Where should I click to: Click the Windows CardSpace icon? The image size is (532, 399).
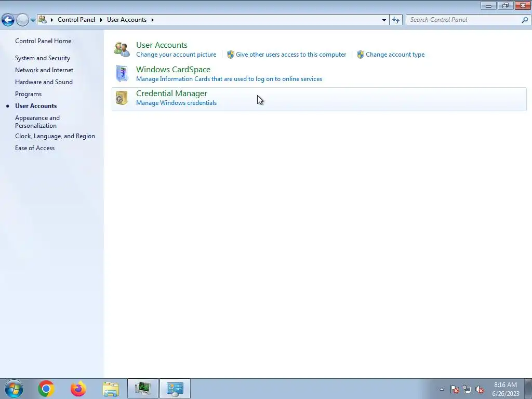[x=122, y=74]
